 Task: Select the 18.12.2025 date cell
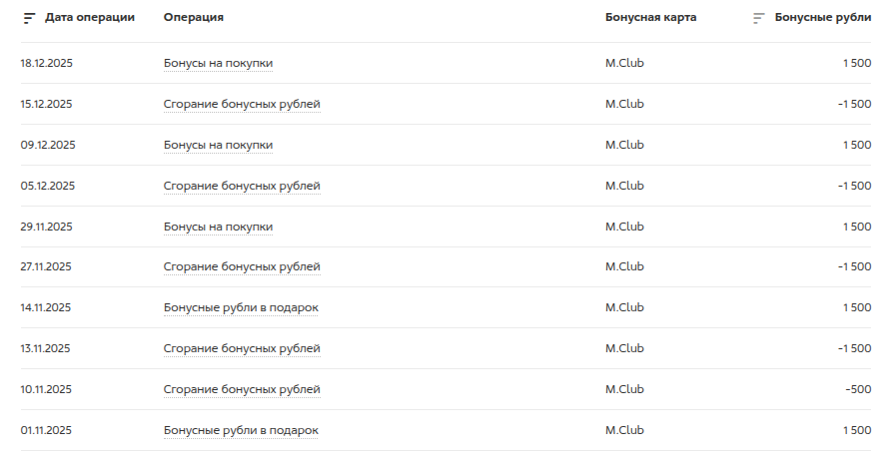click(x=47, y=63)
